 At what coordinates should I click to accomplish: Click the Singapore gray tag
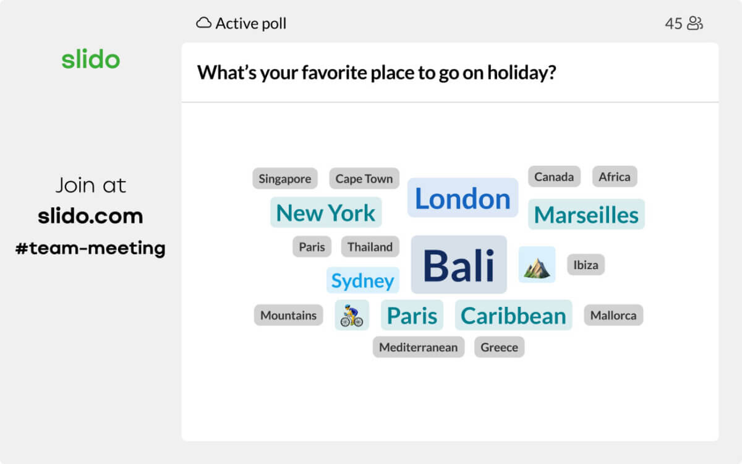(284, 179)
